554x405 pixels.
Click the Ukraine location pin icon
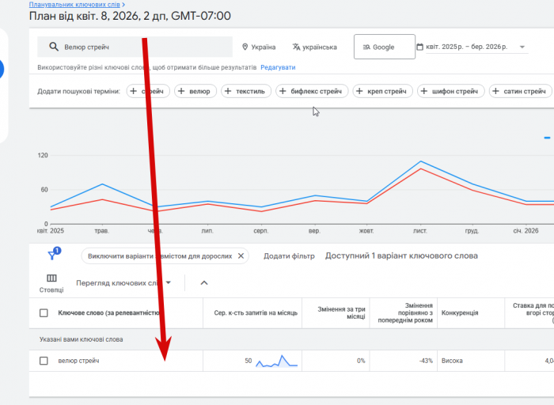(245, 47)
